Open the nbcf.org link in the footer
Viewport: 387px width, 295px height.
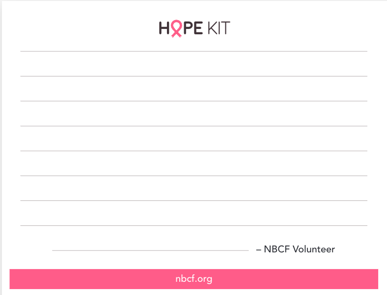[x=193, y=279]
